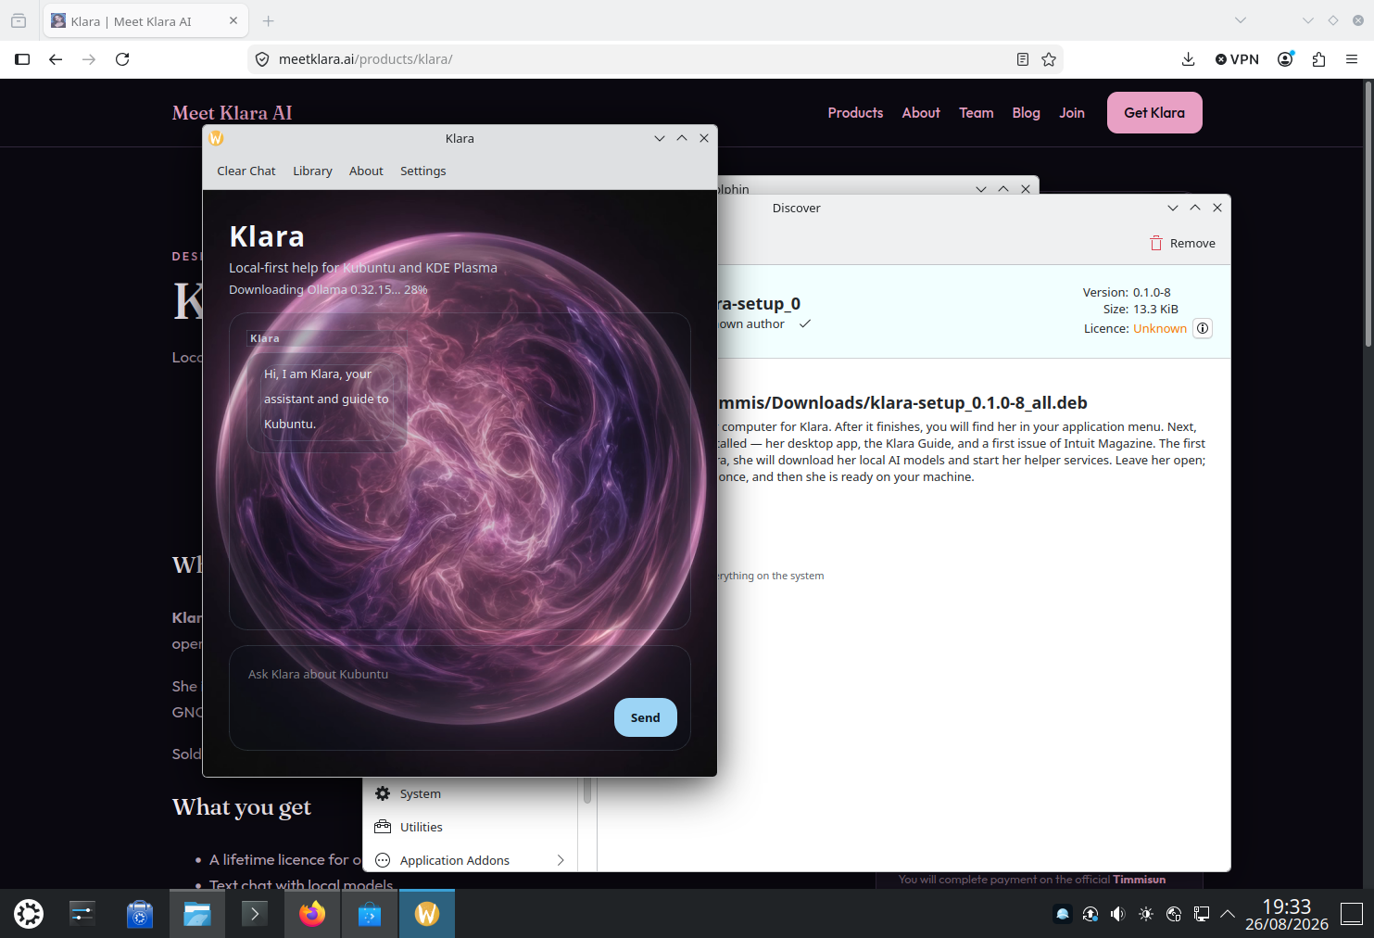Select System category in Discover sidebar
1374x938 pixels.
click(x=473, y=793)
